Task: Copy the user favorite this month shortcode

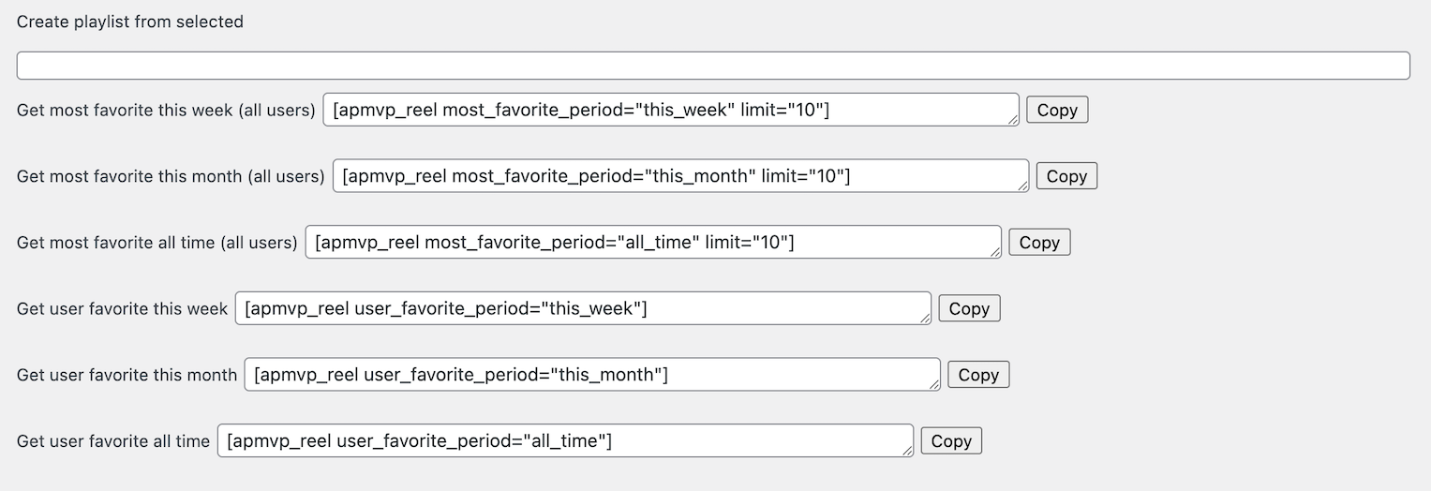Action: [x=978, y=375]
